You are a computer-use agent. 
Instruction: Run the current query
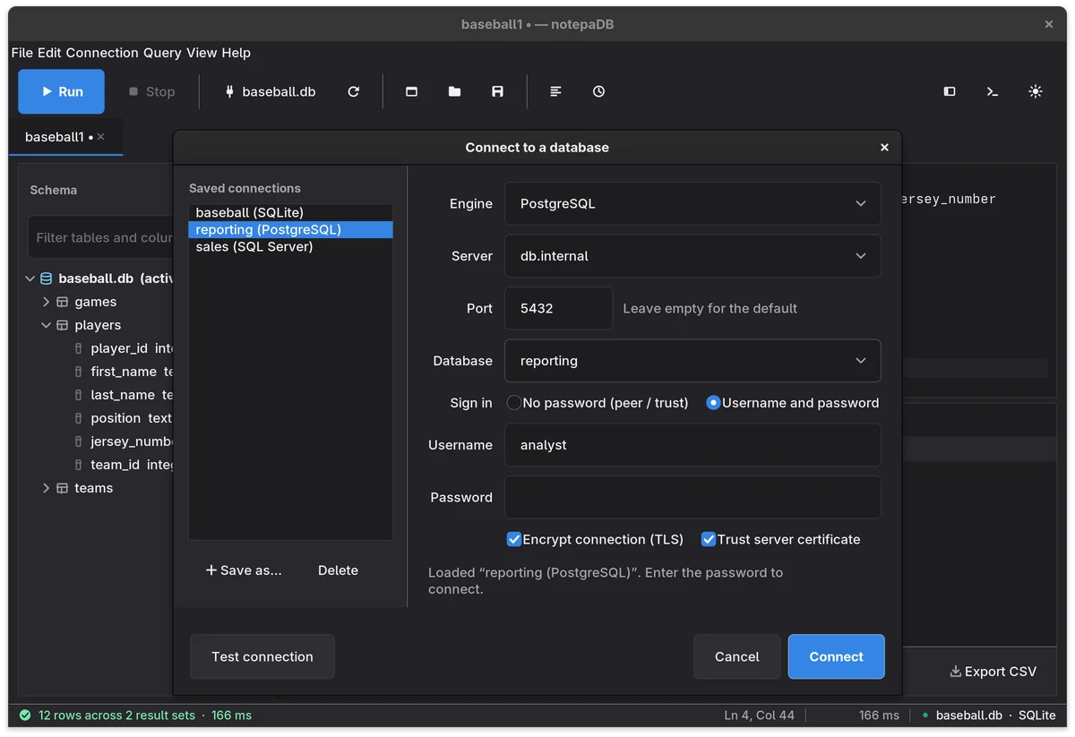pos(61,91)
